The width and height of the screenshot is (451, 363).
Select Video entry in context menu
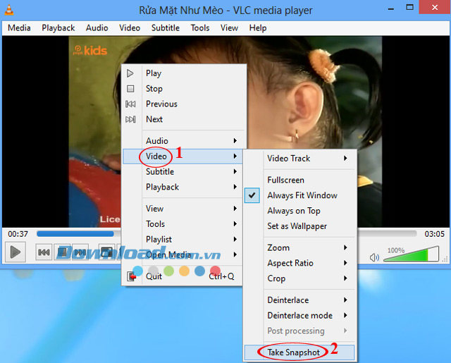(183, 156)
